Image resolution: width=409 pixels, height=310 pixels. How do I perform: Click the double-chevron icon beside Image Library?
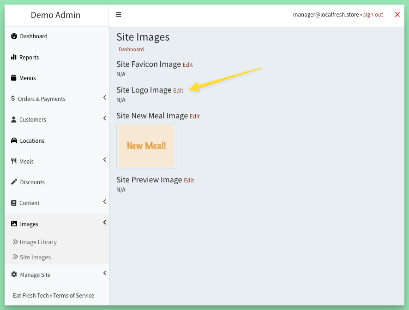[x=15, y=242]
